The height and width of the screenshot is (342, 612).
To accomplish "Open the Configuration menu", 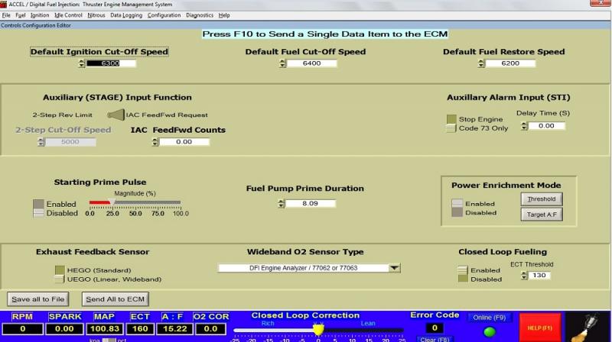I will [x=164, y=15].
